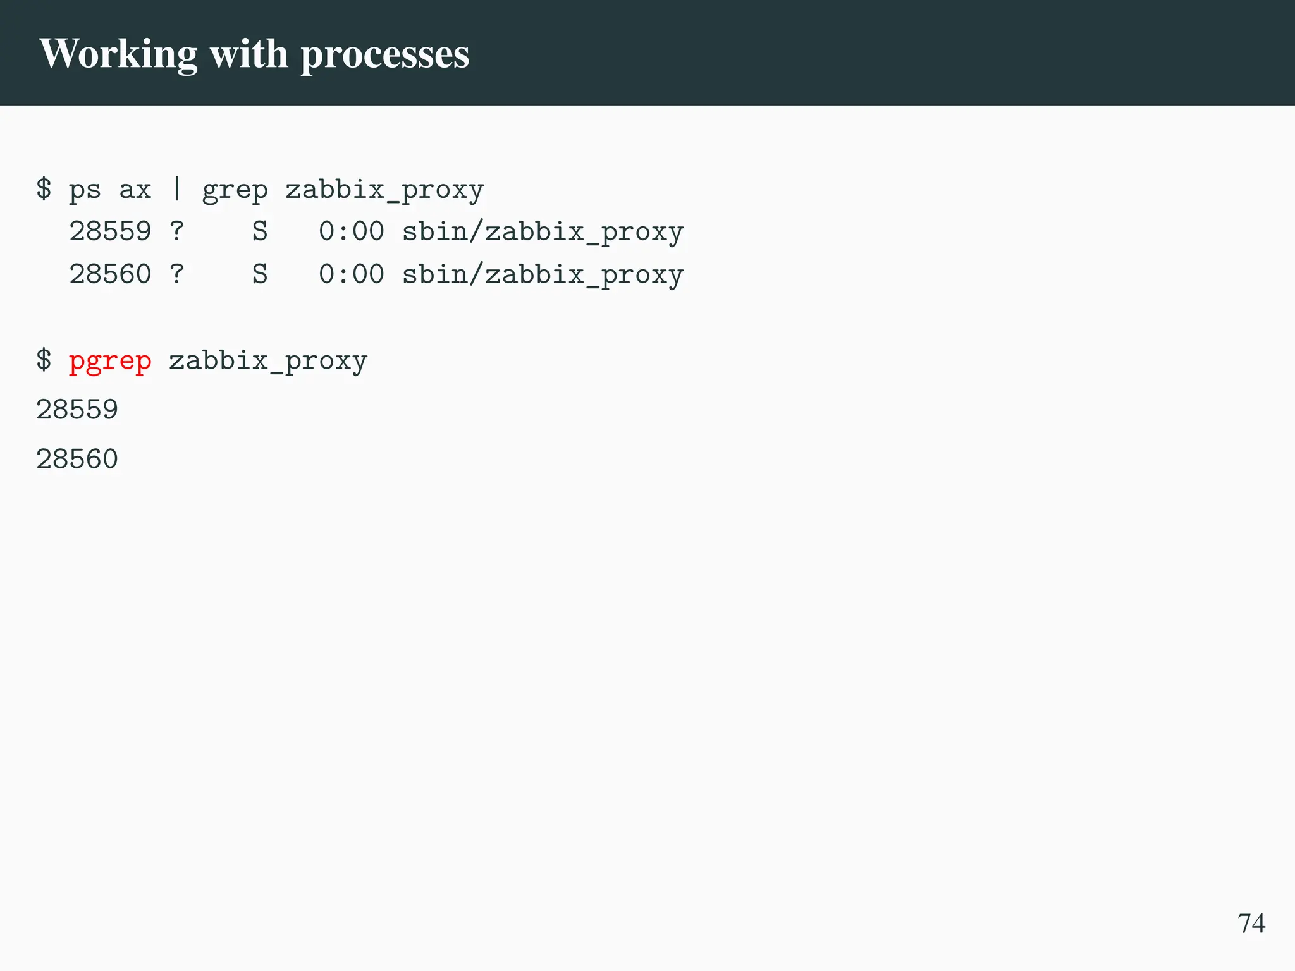The image size is (1295, 971).
Task: Click zabbix_proxy argument after pgrep
Action: (268, 361)
